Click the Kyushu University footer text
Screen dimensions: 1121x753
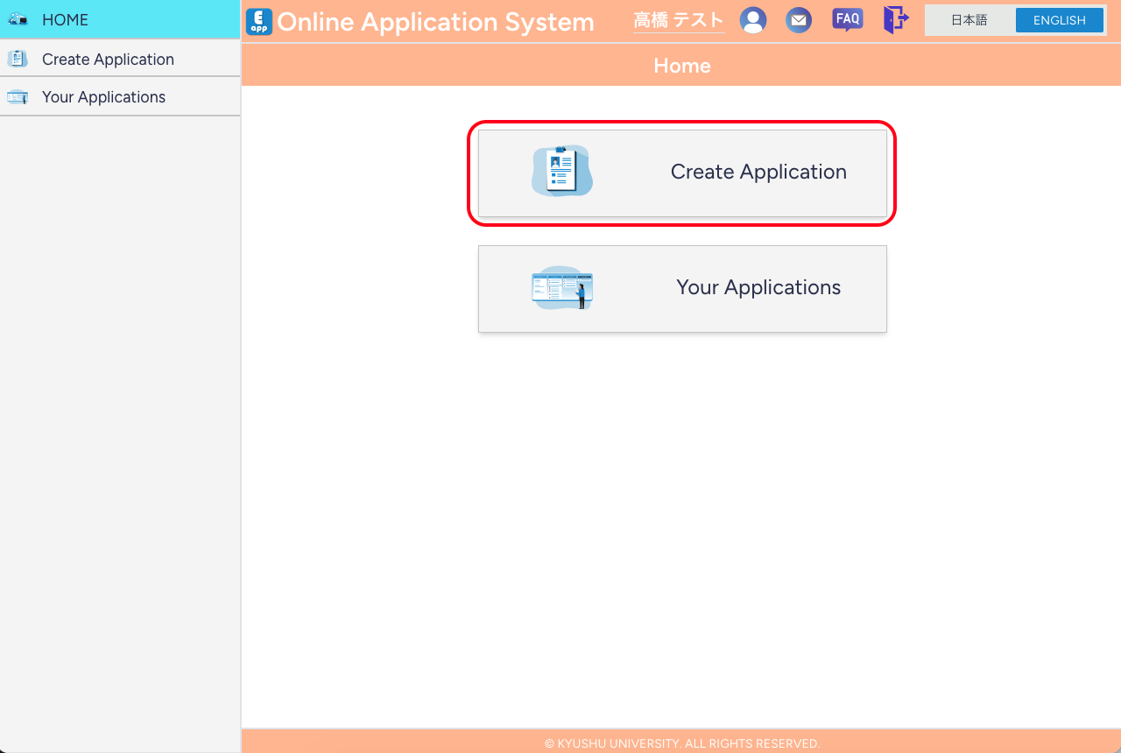tap(681, 742)
